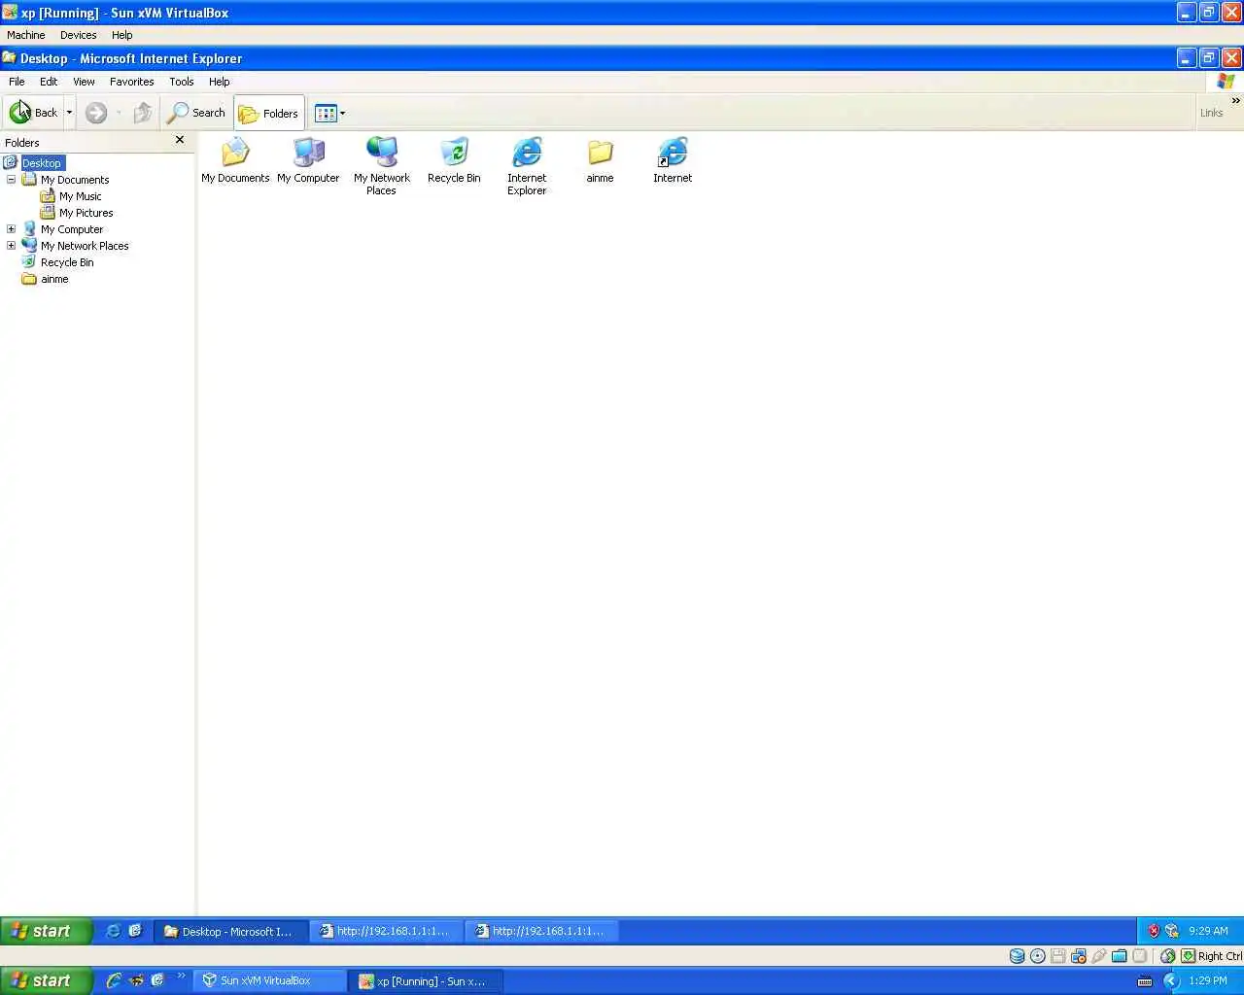Click VirtualBox USB devices status icon
Screen dimensions: 1244x995
1099,956
